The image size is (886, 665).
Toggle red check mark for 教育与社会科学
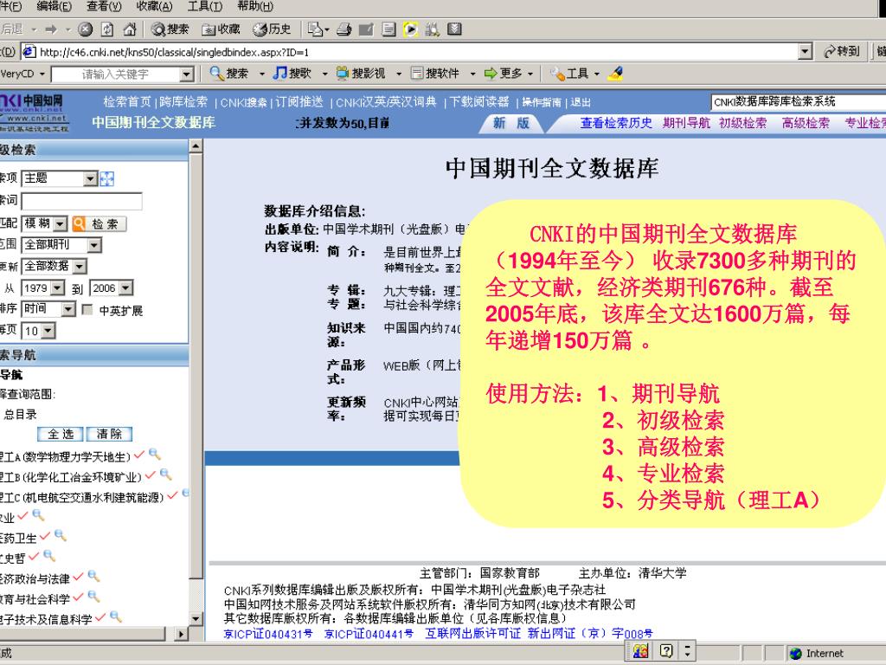[x=78, y=597]
